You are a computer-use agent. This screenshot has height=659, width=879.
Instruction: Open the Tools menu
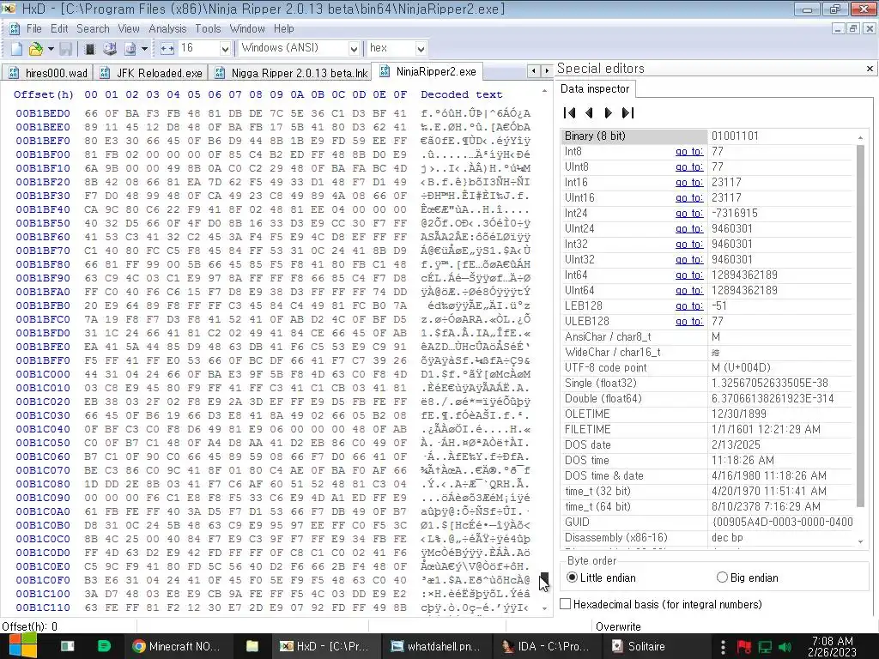[208, 28]
